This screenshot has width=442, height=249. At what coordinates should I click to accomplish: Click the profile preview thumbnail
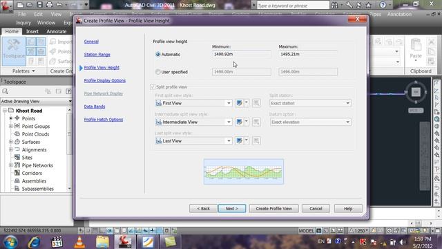pyautogui.click(x=244, y=172)
